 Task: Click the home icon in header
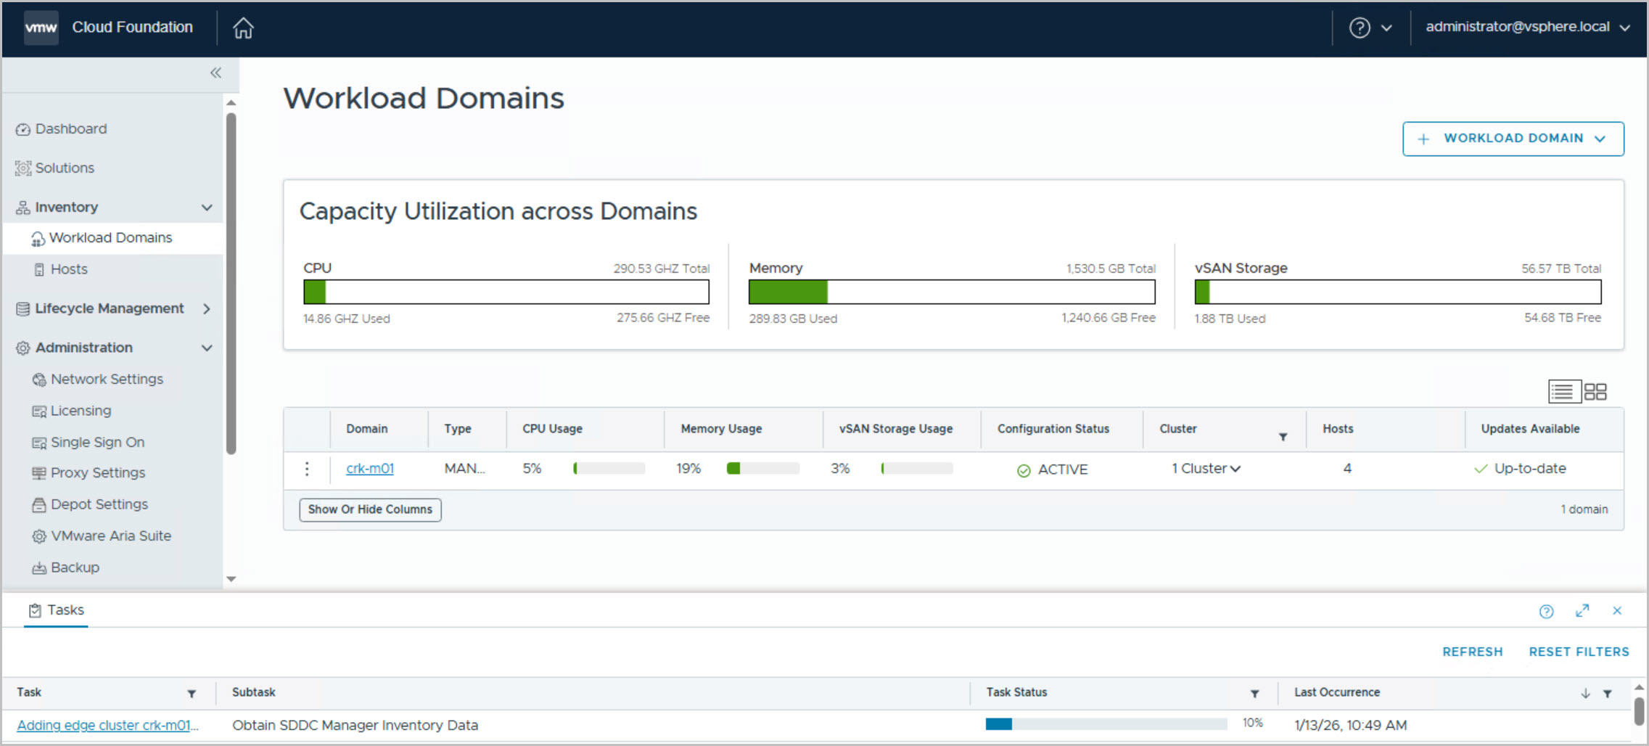click(x=243, y=28)
